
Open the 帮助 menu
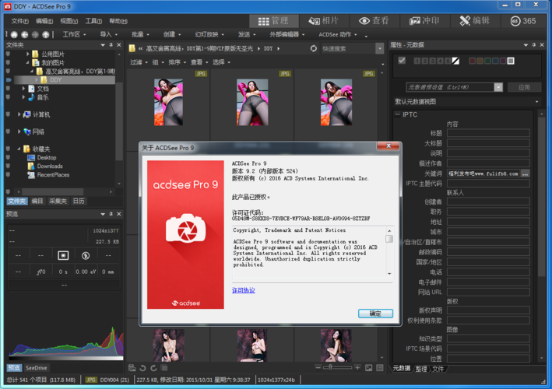point(118,21)
